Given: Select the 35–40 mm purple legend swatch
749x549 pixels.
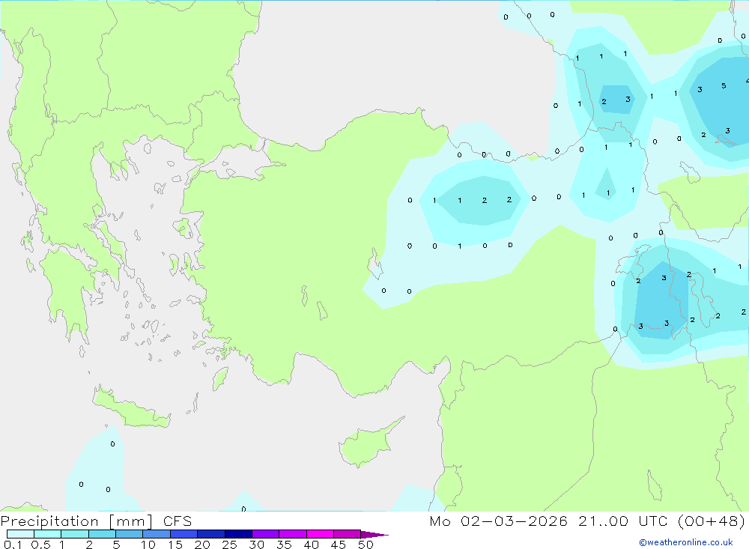Looking at the screenshot, I should tap(293, 534).
